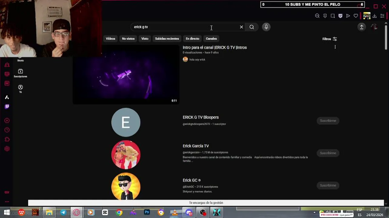The image size is (389, 218).
Task: Click the zoom-out magnifier icon in the Opera toolbar
Action: tap(317, 16)
